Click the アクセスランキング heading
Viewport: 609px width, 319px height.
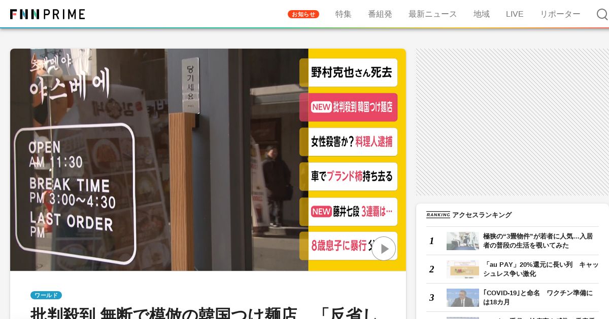[482, 215]
